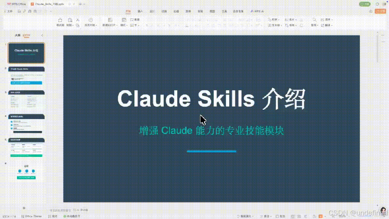389x219 pixels.
Task: Collapse the slide thumbnail panel
Action: click(42, 35)
